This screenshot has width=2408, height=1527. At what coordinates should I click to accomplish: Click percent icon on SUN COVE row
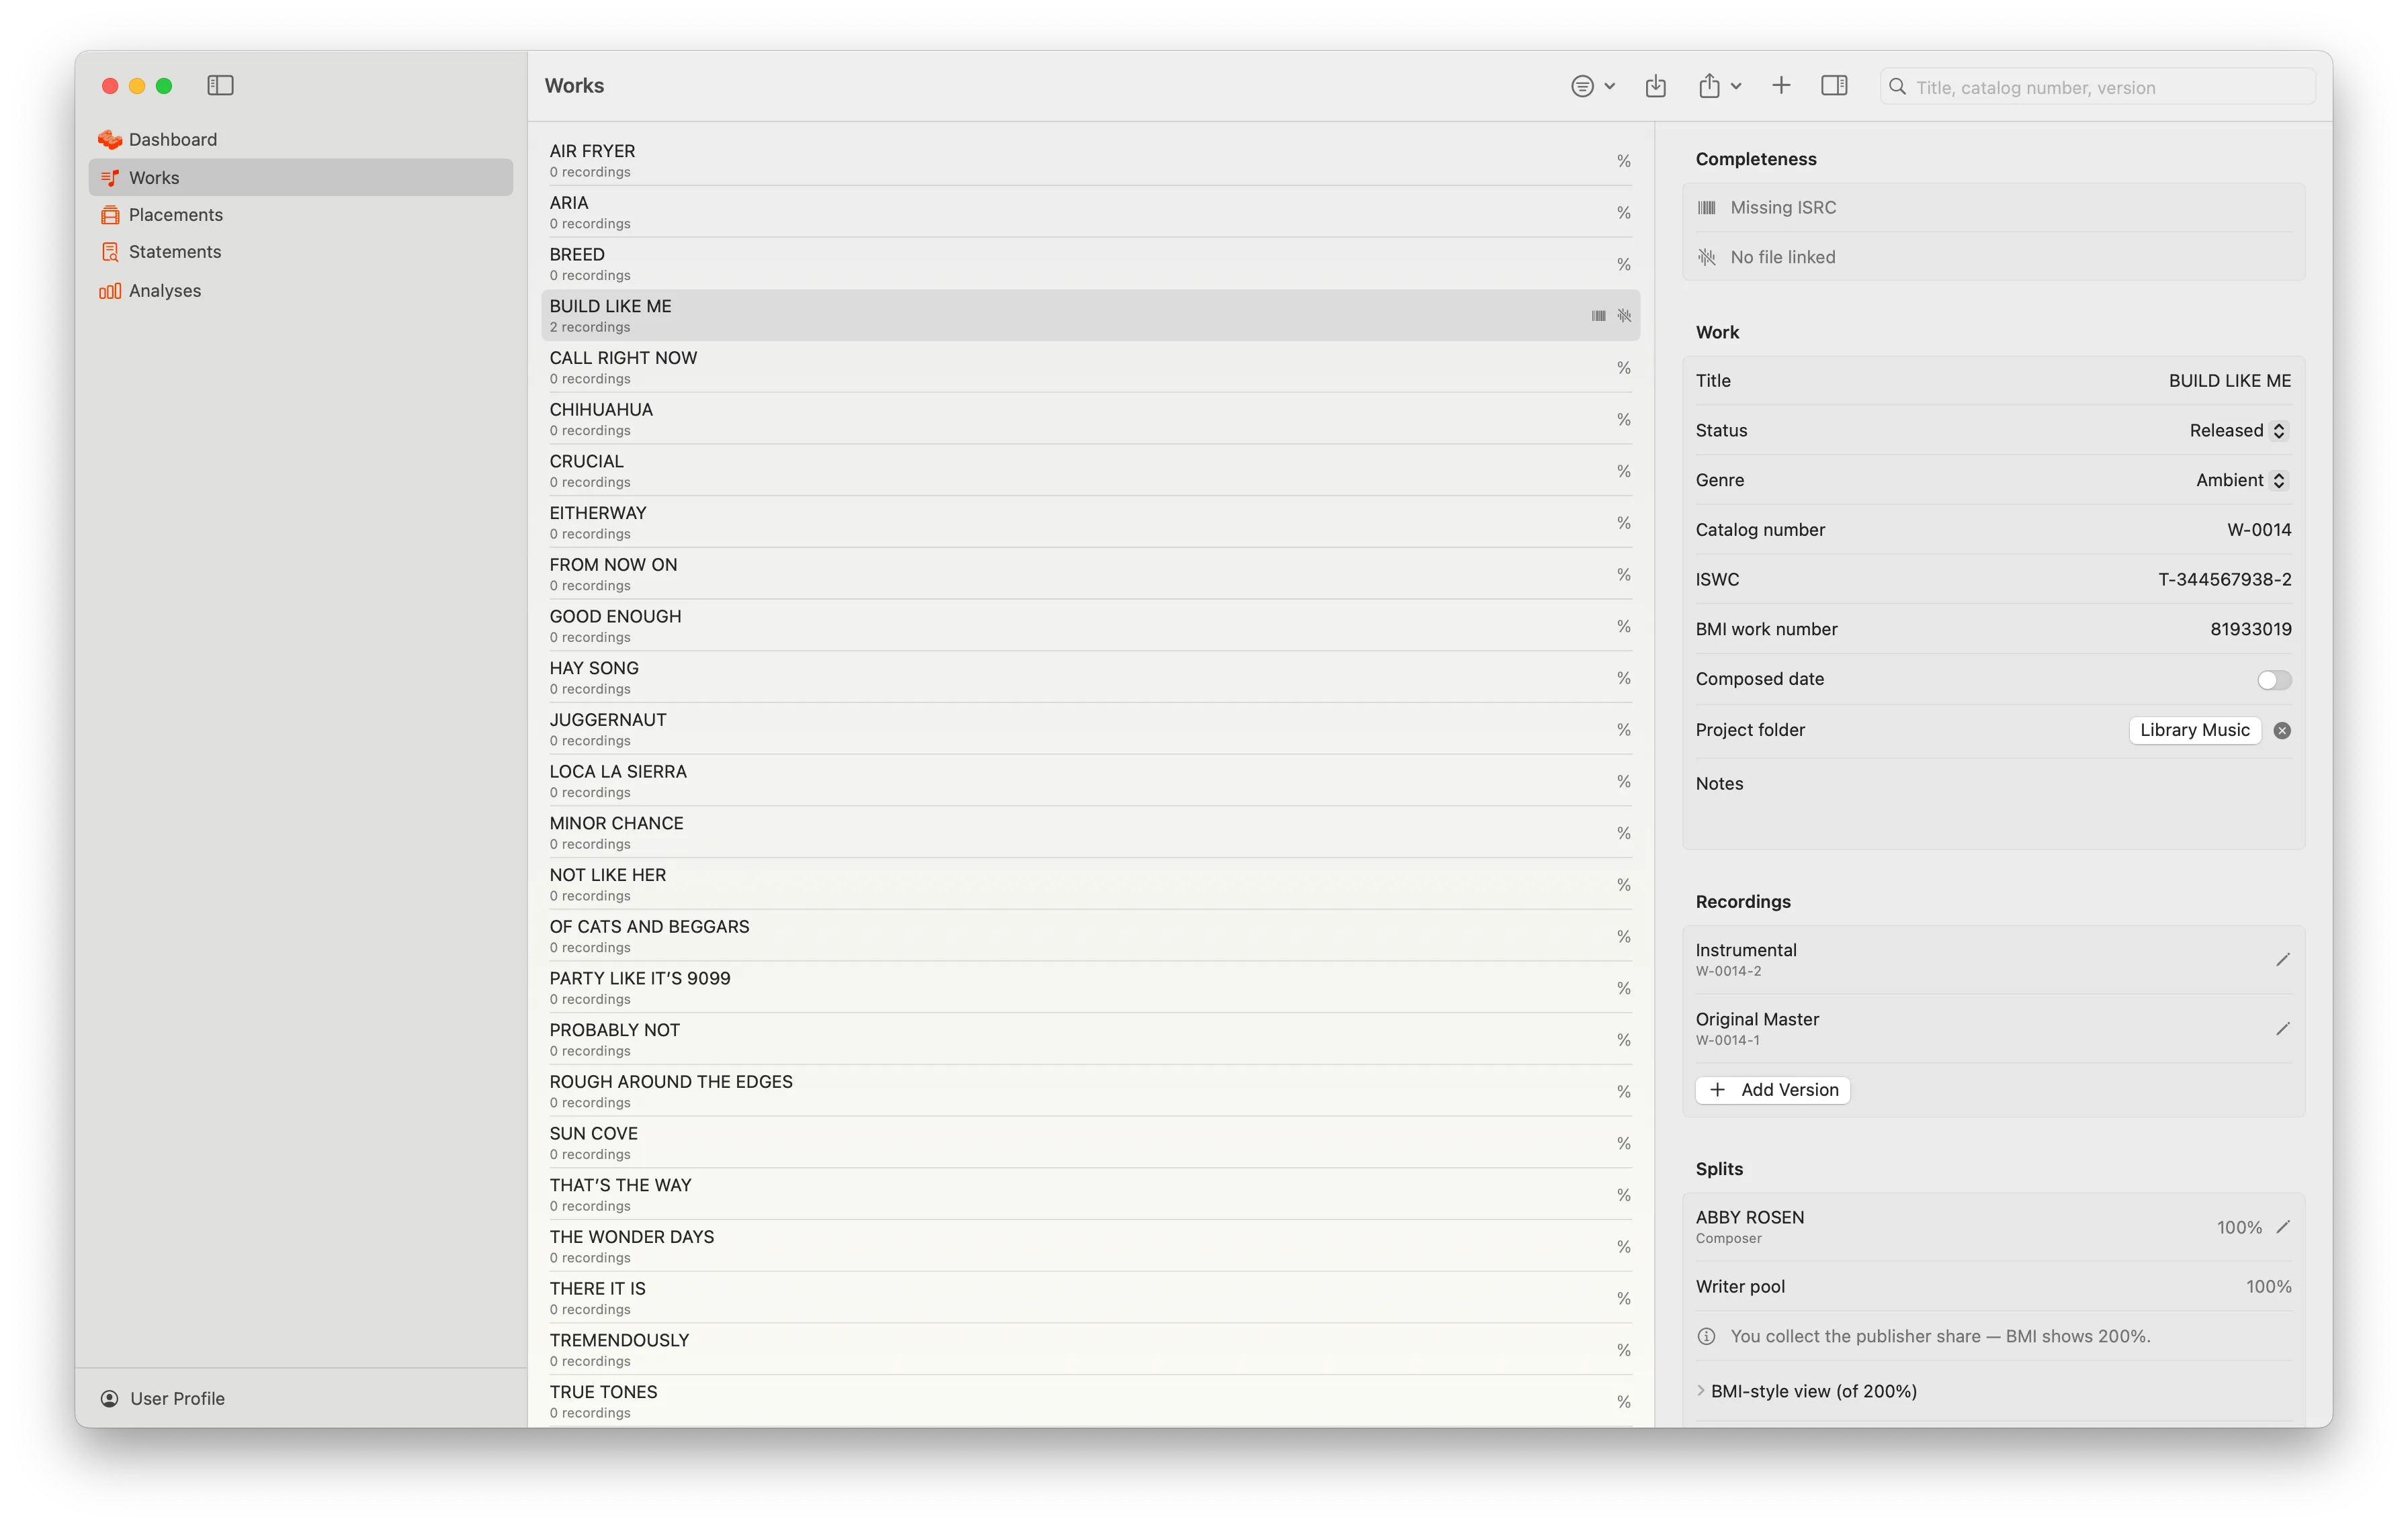(x=1624, y=1144)
